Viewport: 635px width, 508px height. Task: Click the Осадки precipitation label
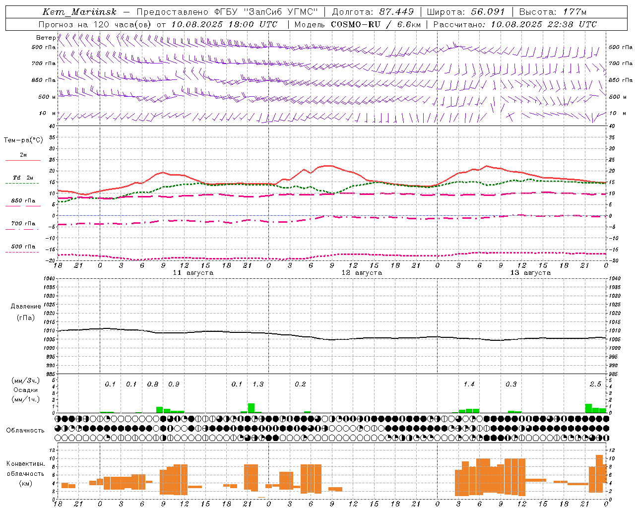click(x=25, y=390)
